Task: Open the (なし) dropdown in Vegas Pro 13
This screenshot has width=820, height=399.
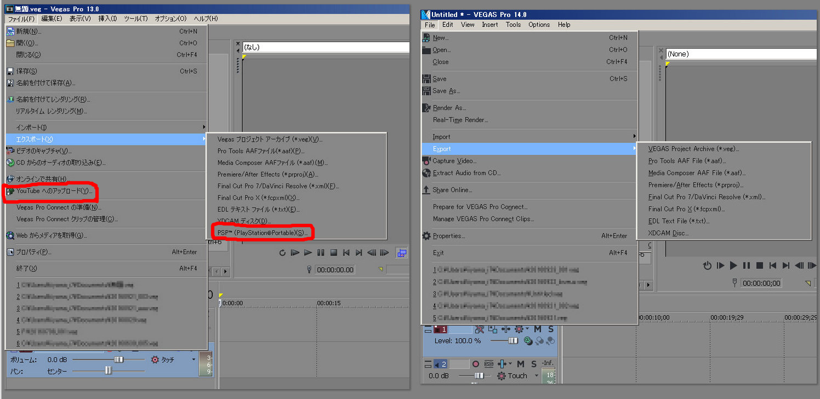Action: 326,47
